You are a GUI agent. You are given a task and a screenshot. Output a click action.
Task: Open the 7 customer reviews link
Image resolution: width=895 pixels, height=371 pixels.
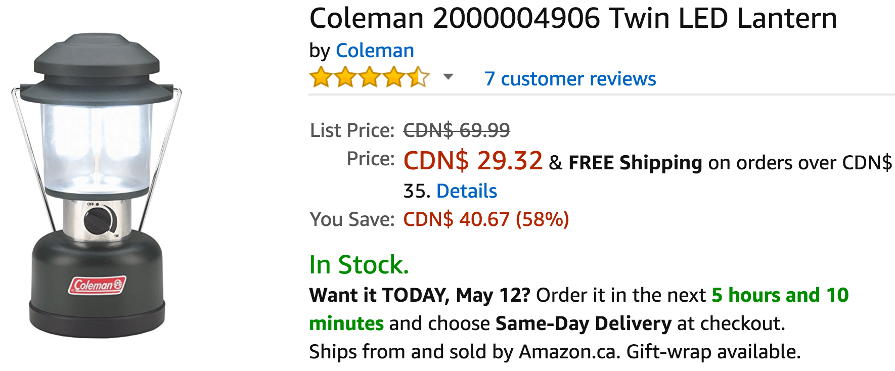[570, 79]
